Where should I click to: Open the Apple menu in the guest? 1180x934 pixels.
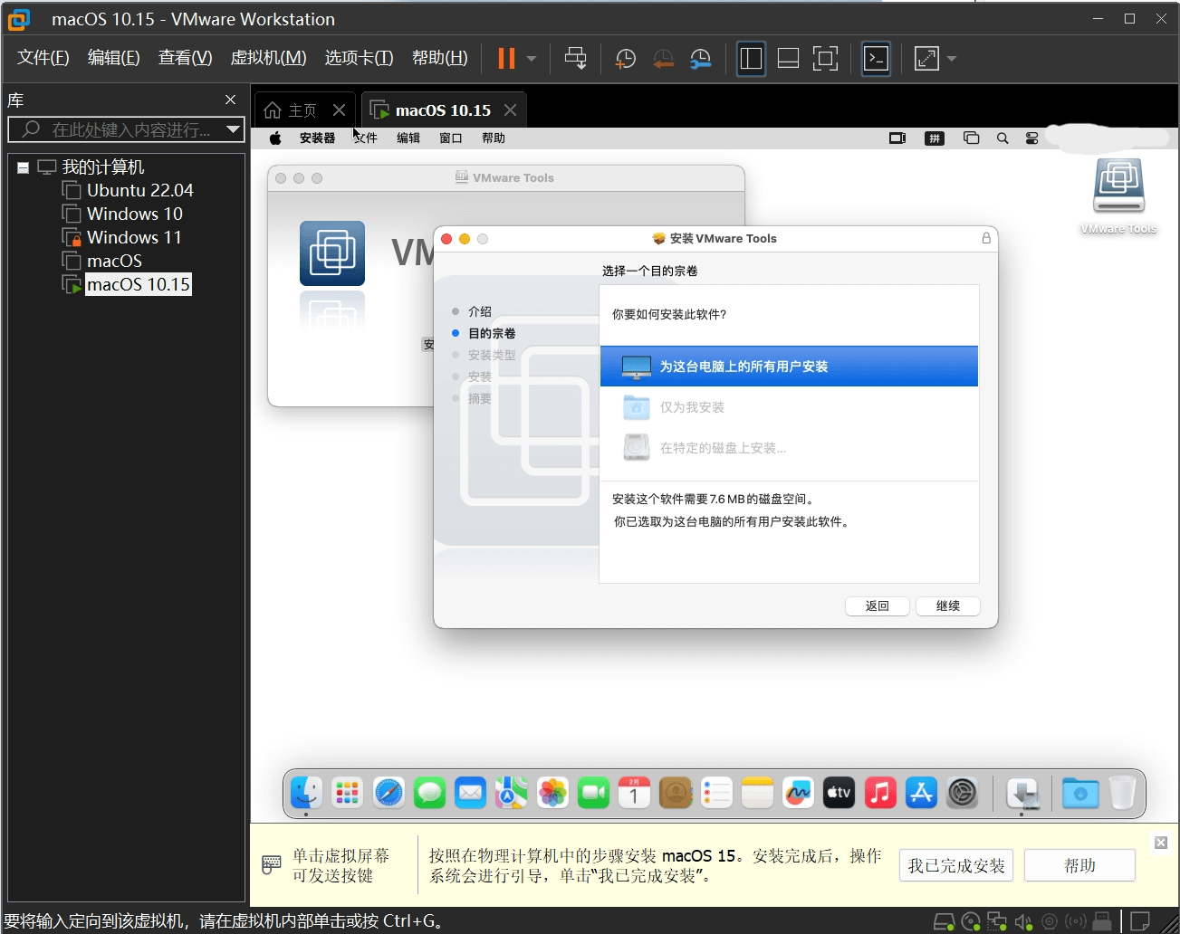(275, 138)
